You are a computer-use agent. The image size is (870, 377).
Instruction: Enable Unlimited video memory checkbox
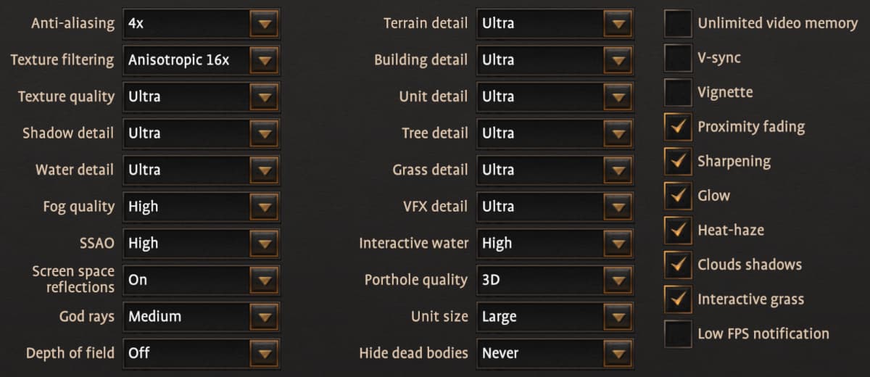(x=678, y=23)
